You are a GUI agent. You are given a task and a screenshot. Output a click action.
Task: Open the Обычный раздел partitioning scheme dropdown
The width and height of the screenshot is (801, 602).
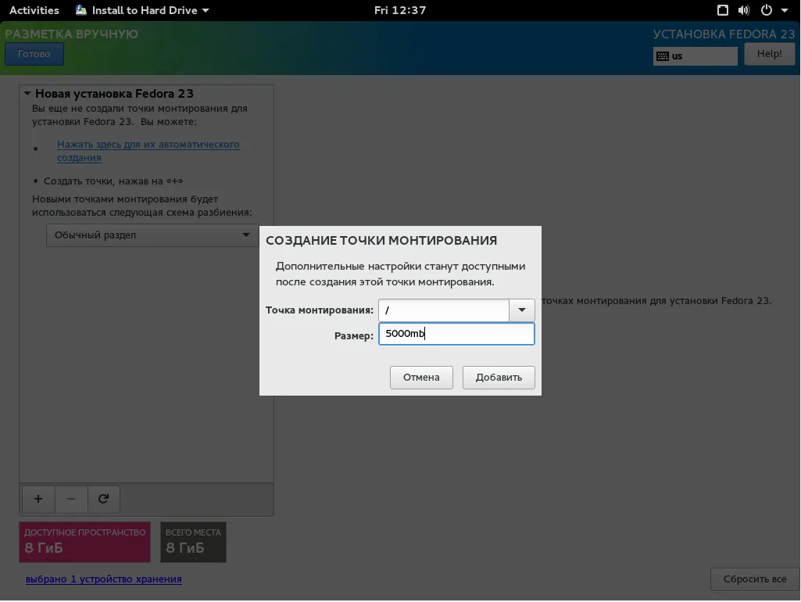(x=152, y=235)
